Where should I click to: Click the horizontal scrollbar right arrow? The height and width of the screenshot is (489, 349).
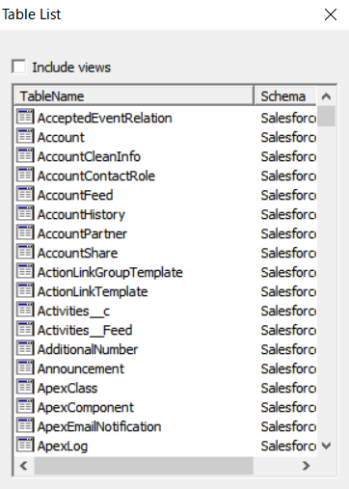point(306,465)
